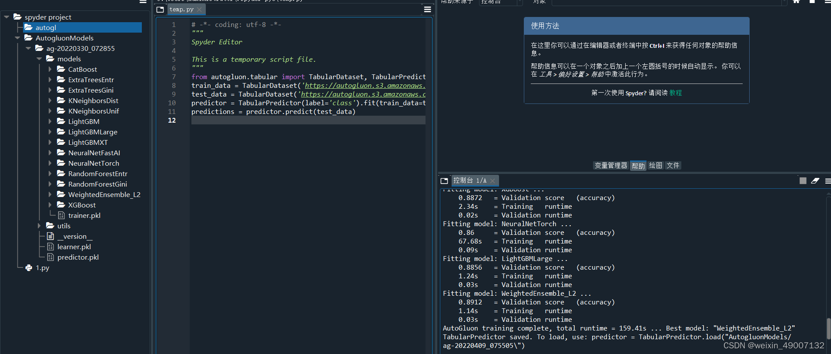Click the __version__ file icon
Screen dimensions: 831x354
click(x=50, y=236)
